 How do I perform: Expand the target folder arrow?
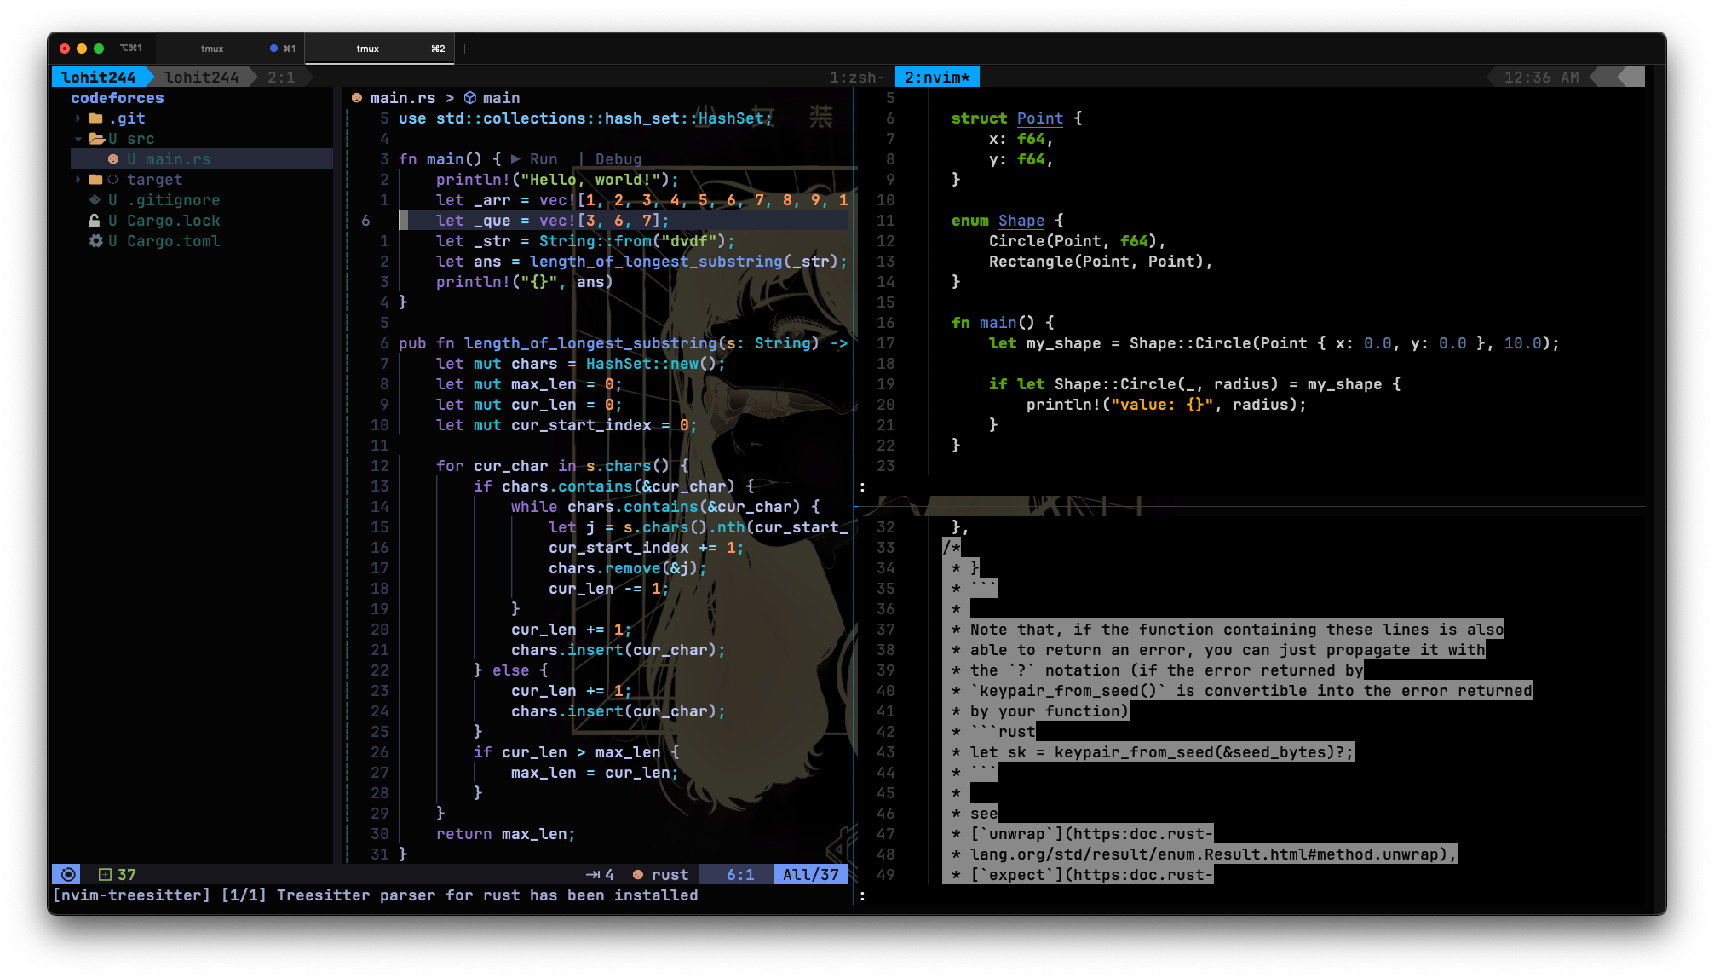78,180
